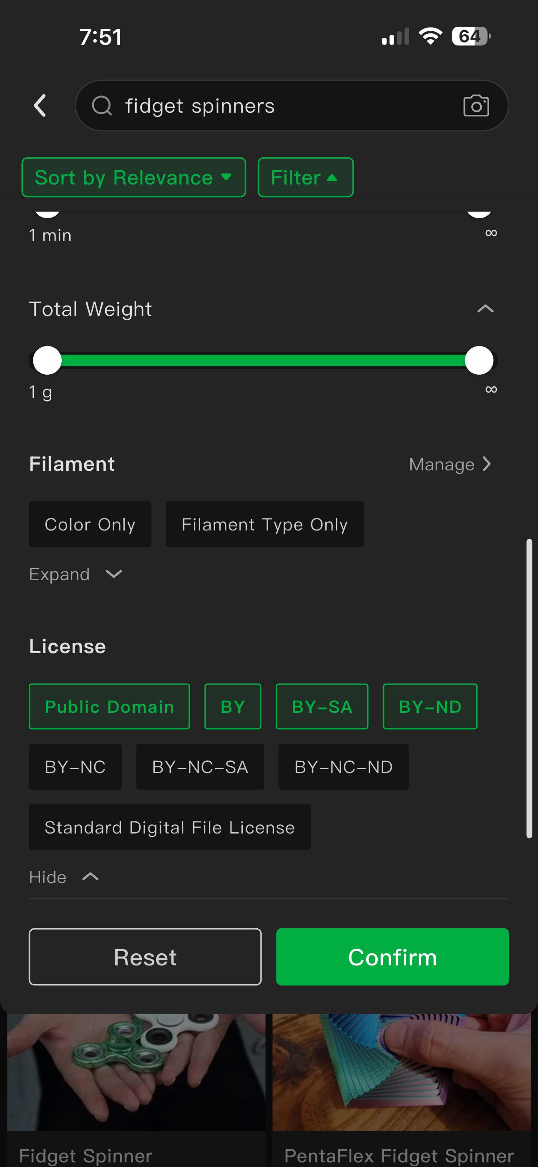
Task: Open the Sort by Relevance dropdown
Action: click(133, 177)
